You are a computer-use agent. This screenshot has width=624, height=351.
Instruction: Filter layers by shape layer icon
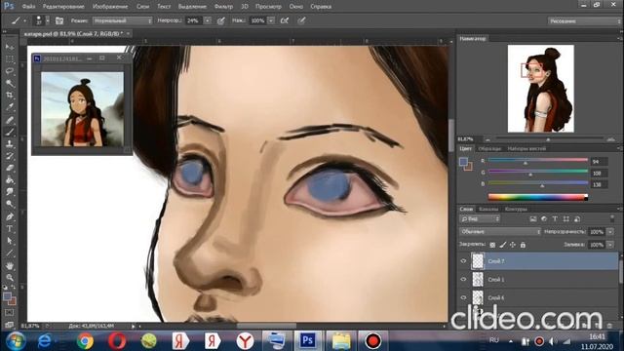coord(565,218)
